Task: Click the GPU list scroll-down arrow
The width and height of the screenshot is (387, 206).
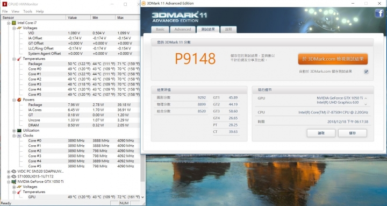Action: [366, 104]
